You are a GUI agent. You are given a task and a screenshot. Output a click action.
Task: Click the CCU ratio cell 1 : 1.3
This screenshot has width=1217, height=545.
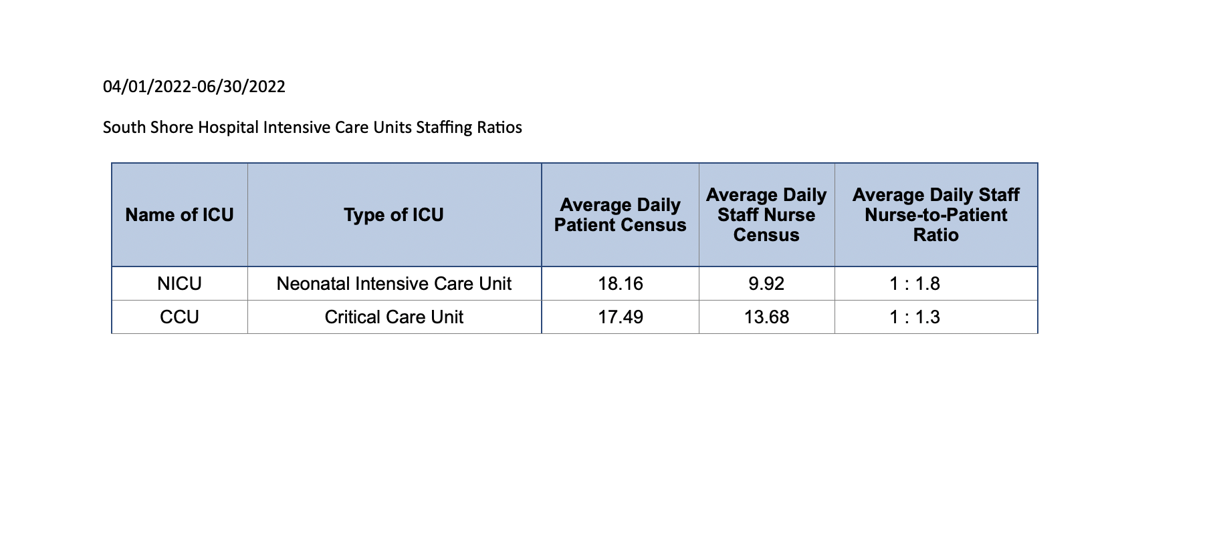click(915, 317)
